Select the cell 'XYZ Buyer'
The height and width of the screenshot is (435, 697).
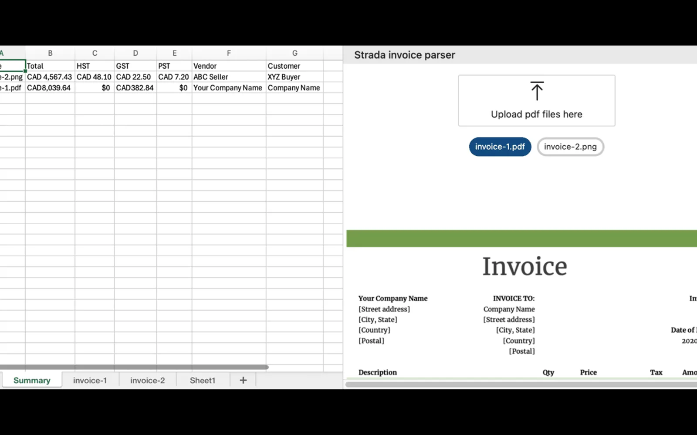295,77
